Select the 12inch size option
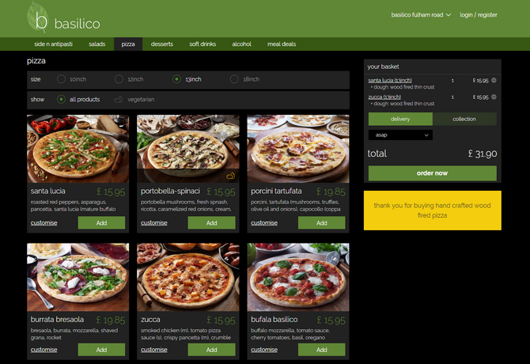The height and width of the screenshot is (364, 530). pos(119,79)
